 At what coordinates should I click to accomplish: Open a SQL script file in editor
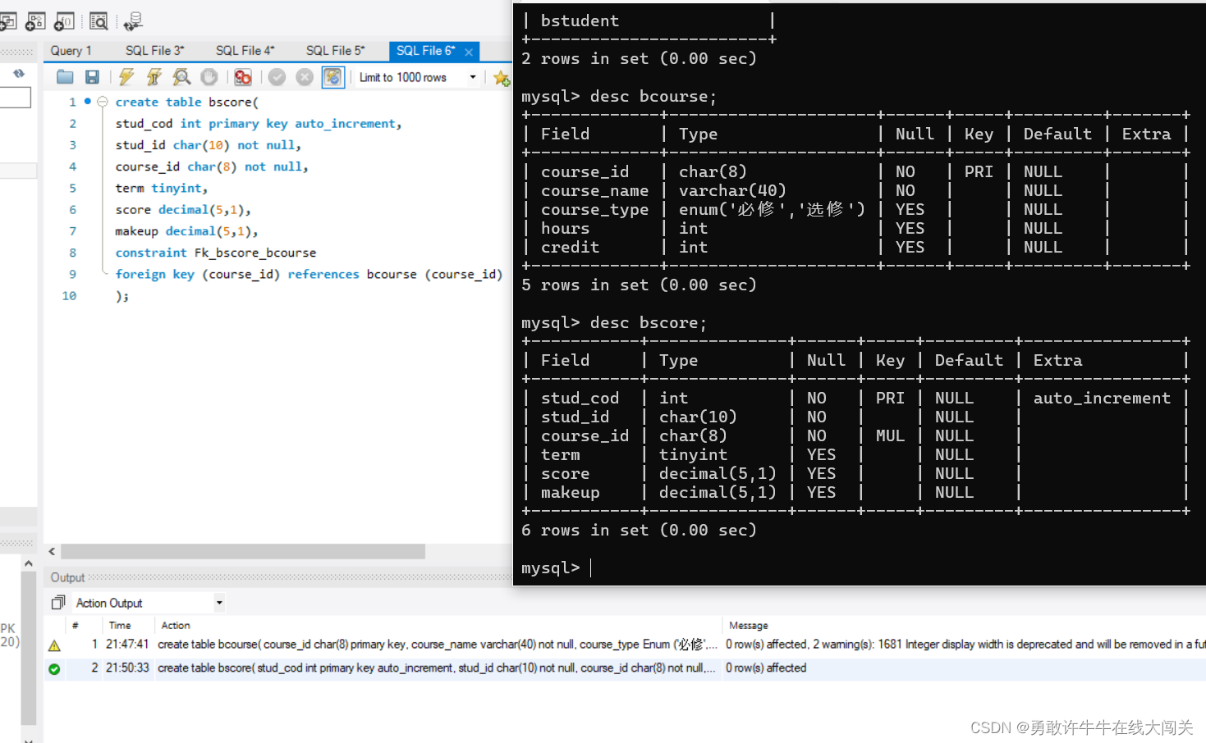[65, 77]
